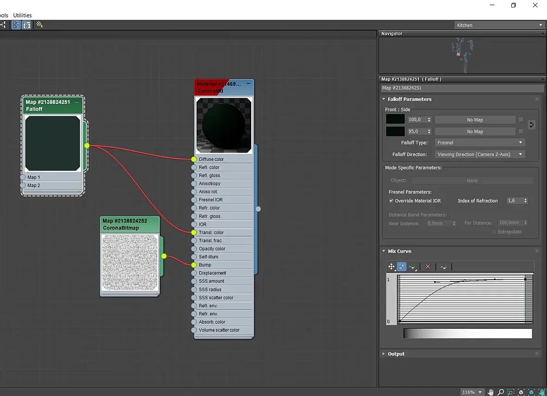Click the red X delete point icon
Screen dimensions: 547x396
click(x=428, y=267)
